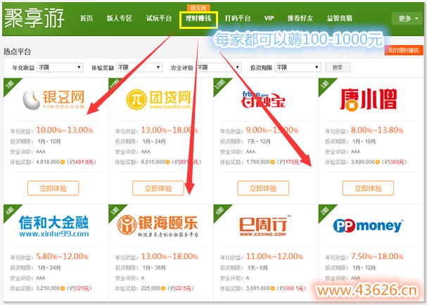427x305 pixels.
Task: Click 立即体验 under 付融宝
Action: coord(263,188)
